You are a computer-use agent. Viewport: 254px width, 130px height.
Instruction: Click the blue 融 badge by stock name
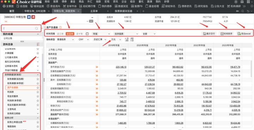click(29, 17)
